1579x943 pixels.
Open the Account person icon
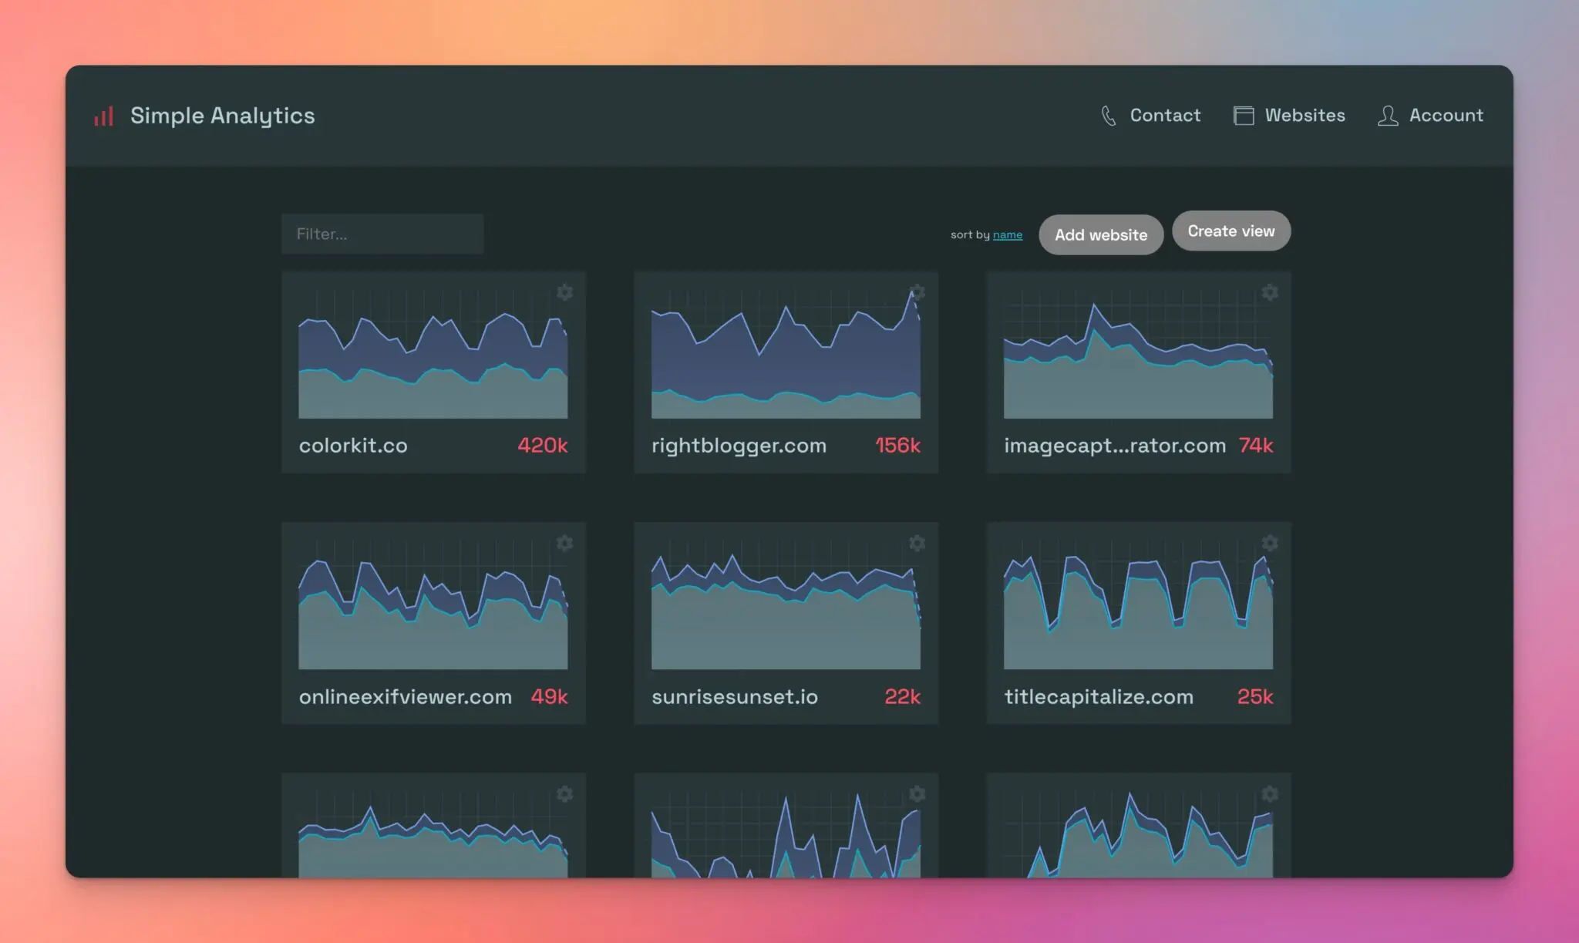[x=1388, y=116]
